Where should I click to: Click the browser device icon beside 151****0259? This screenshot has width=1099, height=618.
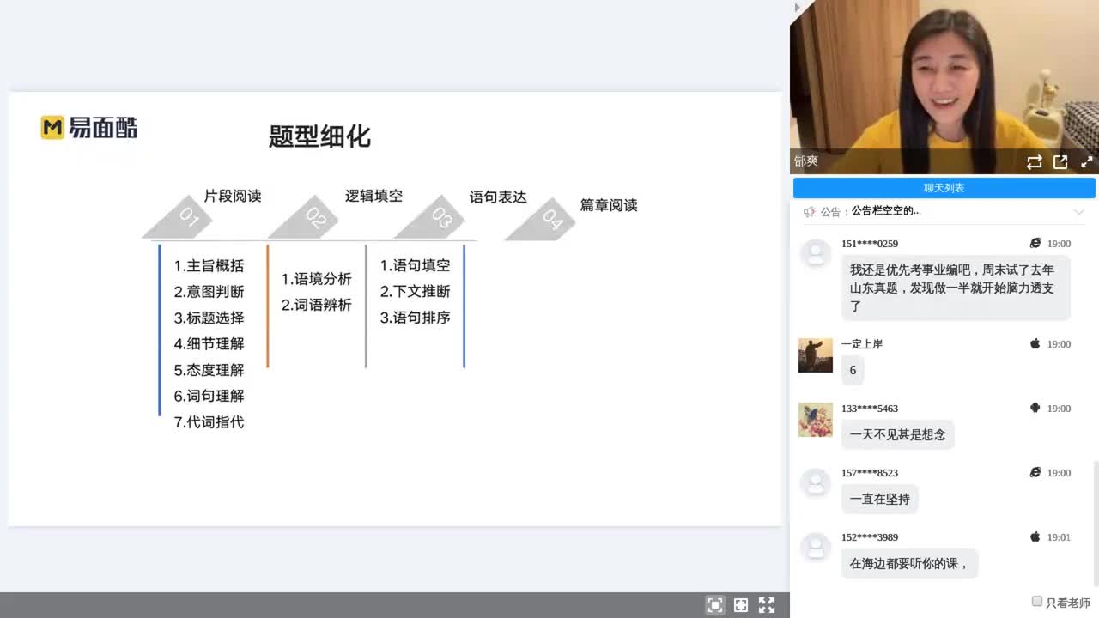click(1035, 244)
